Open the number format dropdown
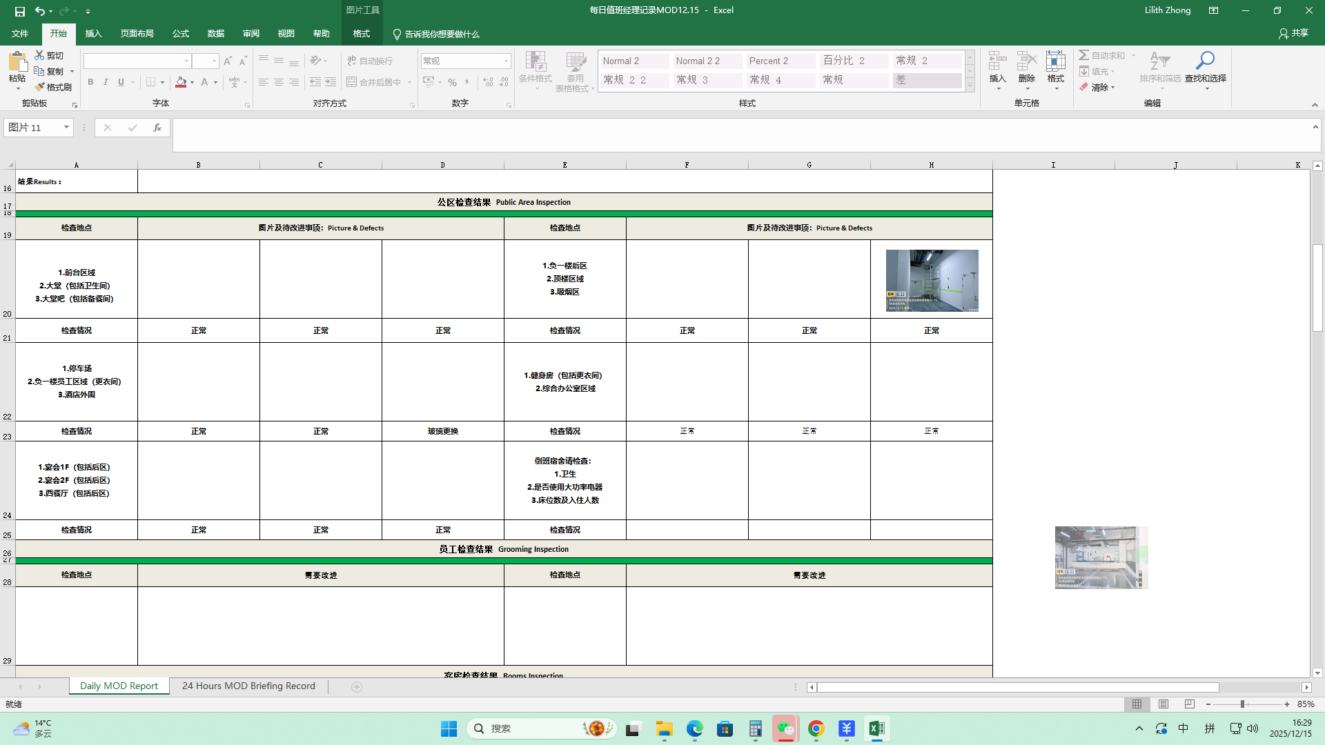This screenshot has height=745, width=1325. (x=506, y=61)
